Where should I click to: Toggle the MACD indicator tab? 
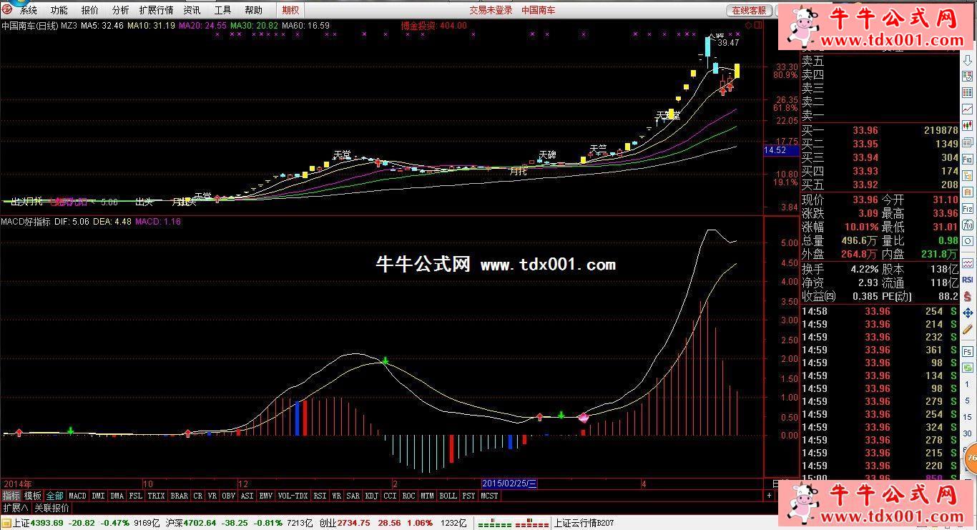click(x=77, y=496)
